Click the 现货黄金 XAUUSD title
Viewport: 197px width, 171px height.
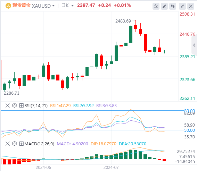pyautogui.click(x=31, y=6)
